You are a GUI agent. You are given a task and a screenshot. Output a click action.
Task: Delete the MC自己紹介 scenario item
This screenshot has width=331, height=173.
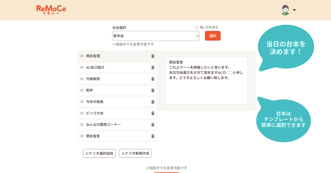pyautogui.click(x=153, y=68)
